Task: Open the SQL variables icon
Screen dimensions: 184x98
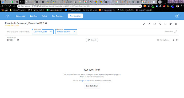Action: click(149, 24)
